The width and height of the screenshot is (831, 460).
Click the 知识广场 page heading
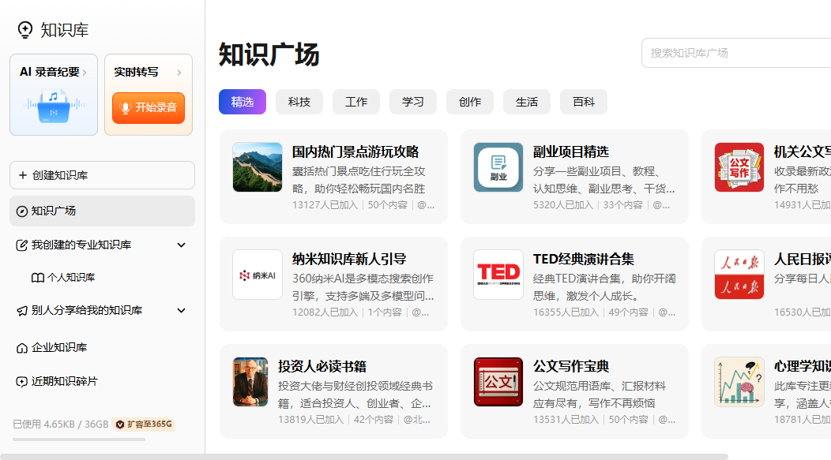point(269,54)
